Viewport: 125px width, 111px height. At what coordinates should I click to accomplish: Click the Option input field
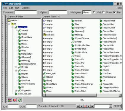pos(58,12)
